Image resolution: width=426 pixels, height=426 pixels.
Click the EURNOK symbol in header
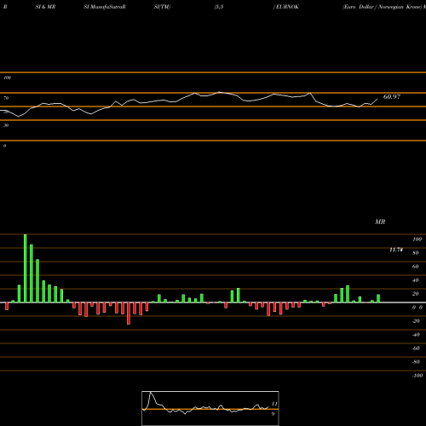pos(287,7)
